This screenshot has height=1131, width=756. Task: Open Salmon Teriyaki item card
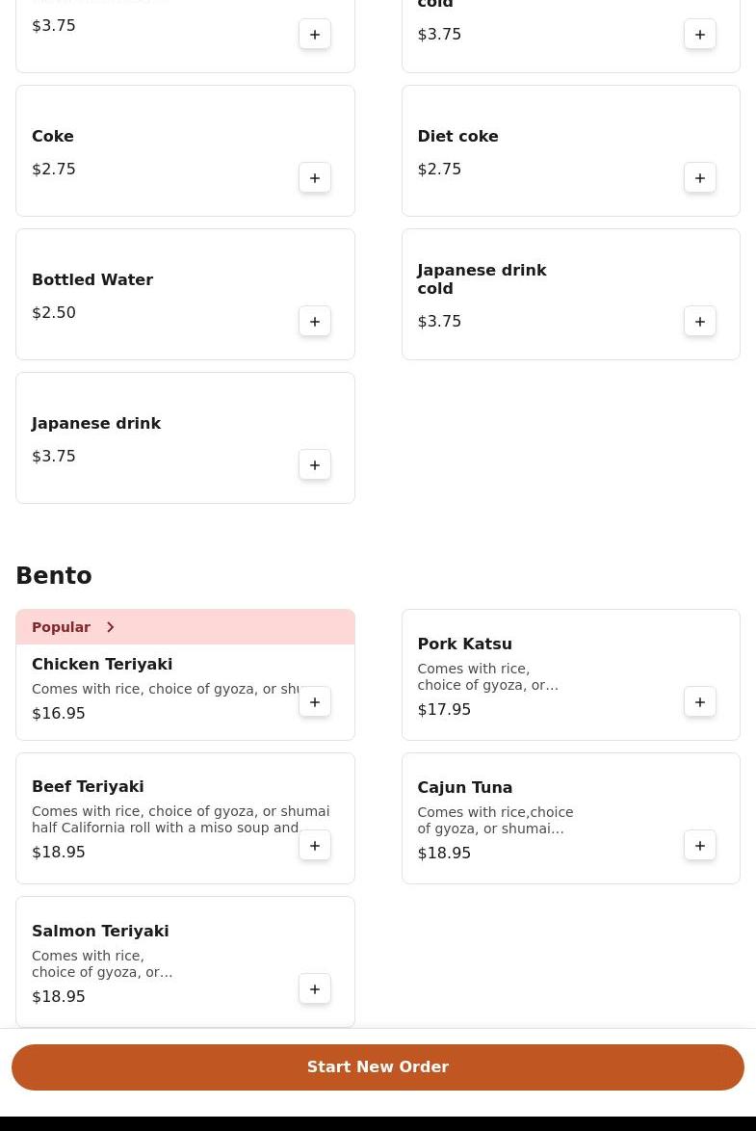(x=100, y=932)
